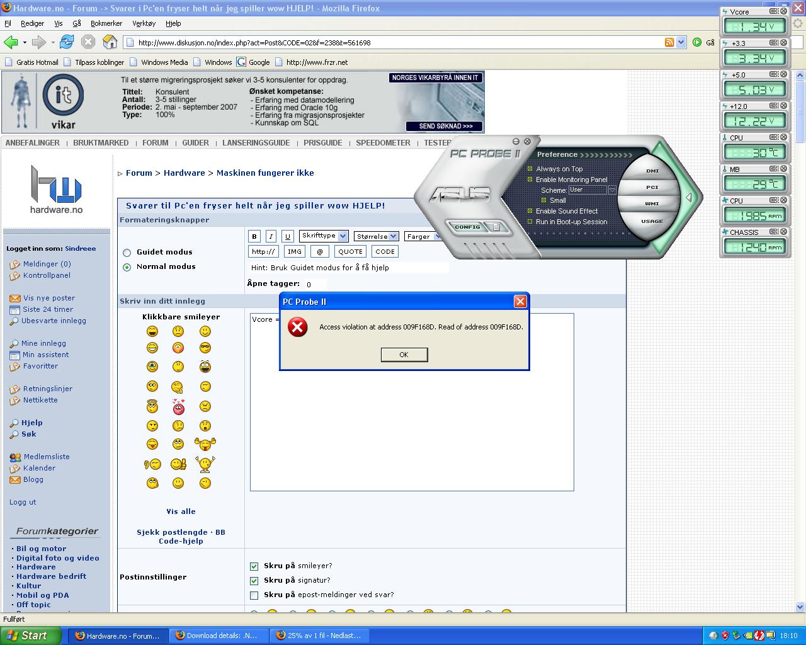Switch to Download details taskbar window
The image size is (806, 645).
point(219,636)
